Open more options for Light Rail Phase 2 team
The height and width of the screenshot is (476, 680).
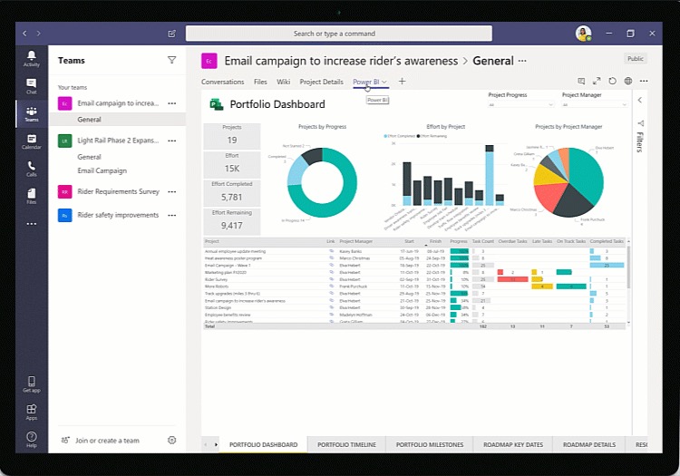click(x=172, y=141)
